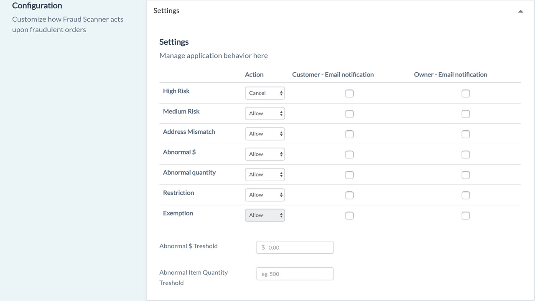Open Abnormal quantity action dropdown
This screenshot has height=301, width=535.
(x=265, y=175)
